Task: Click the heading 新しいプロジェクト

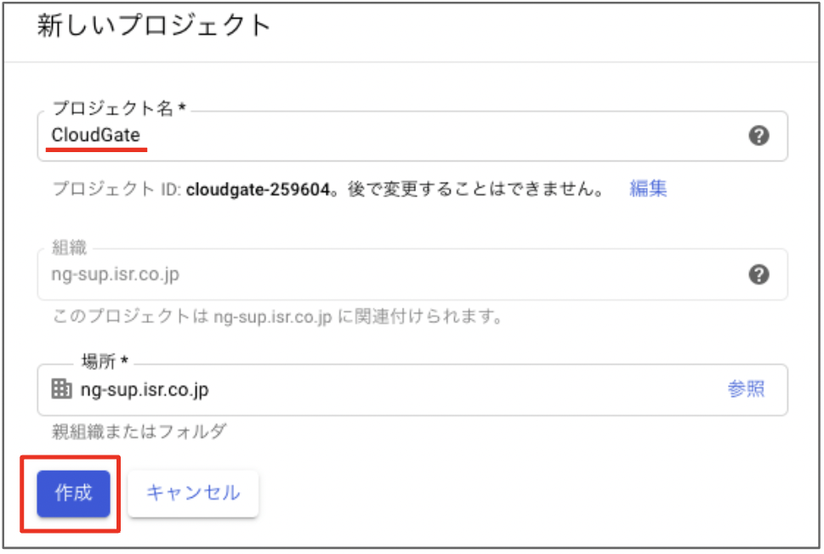Action: tap(153, 25)
